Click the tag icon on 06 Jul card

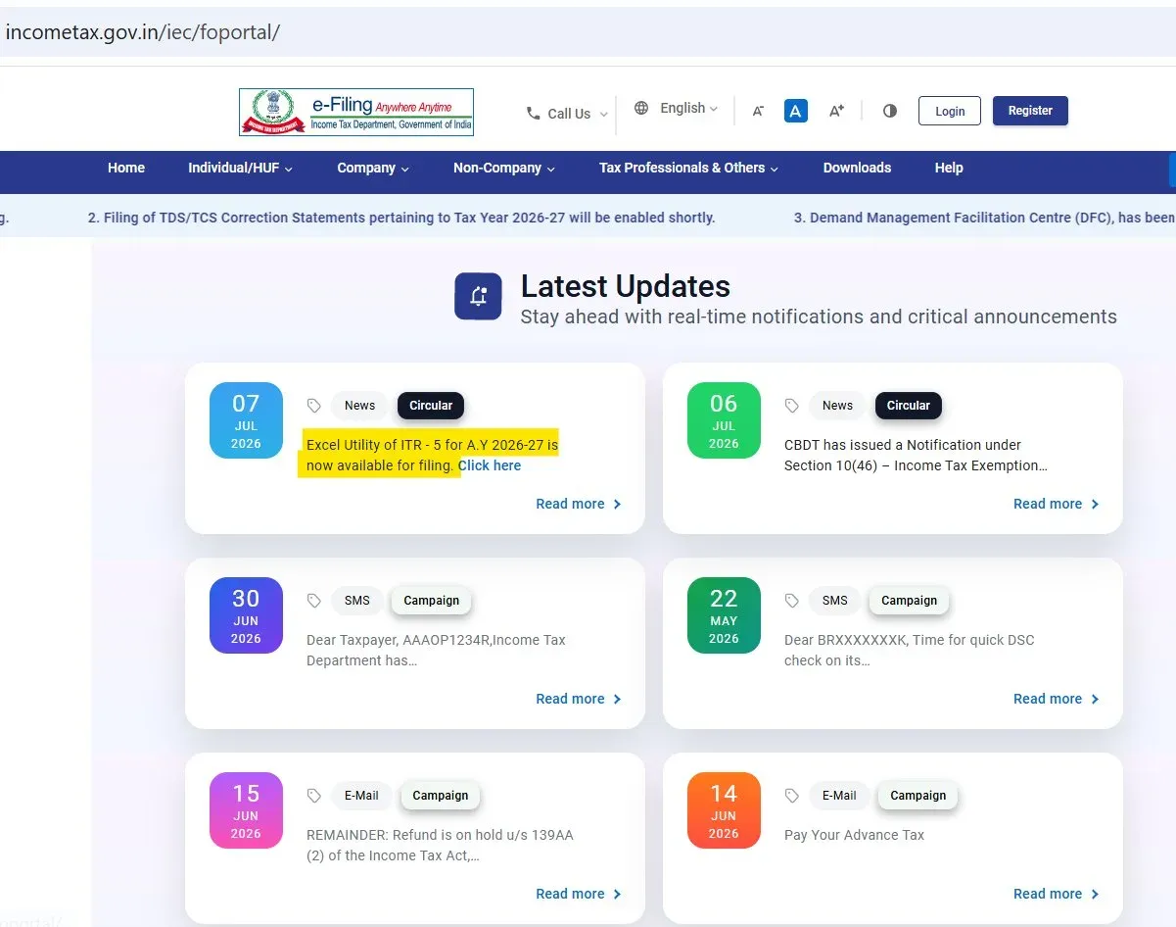coord(792,406)
